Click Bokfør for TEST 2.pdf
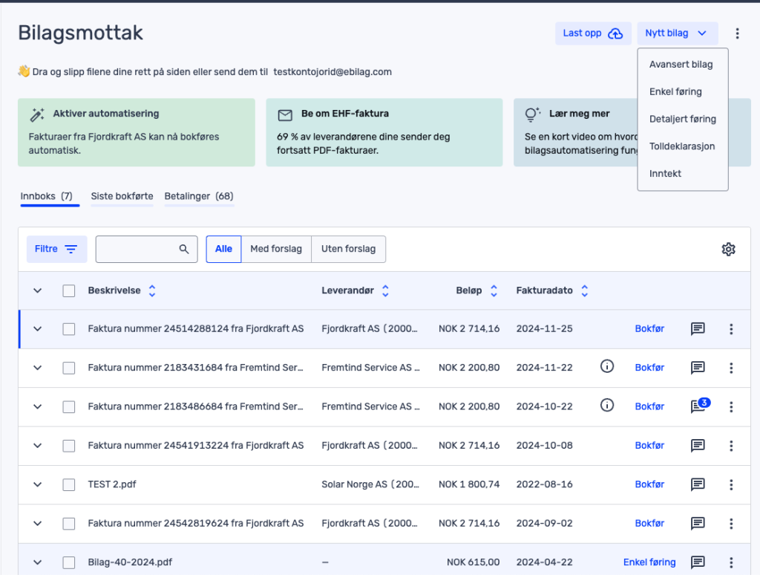This screenshot has height=575, width=760. click(649, 484)
